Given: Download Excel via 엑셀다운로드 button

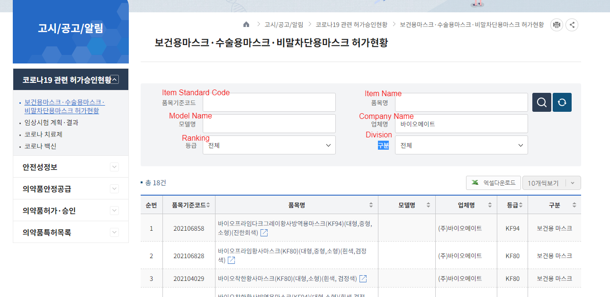Looking at the screenshot, I should [493, 183].
